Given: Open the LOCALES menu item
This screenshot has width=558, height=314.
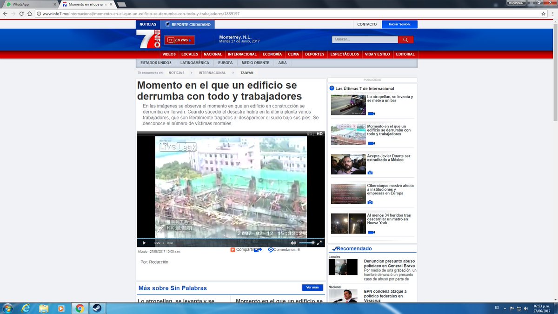Looking at the screenshot, I should coord(190,54).
